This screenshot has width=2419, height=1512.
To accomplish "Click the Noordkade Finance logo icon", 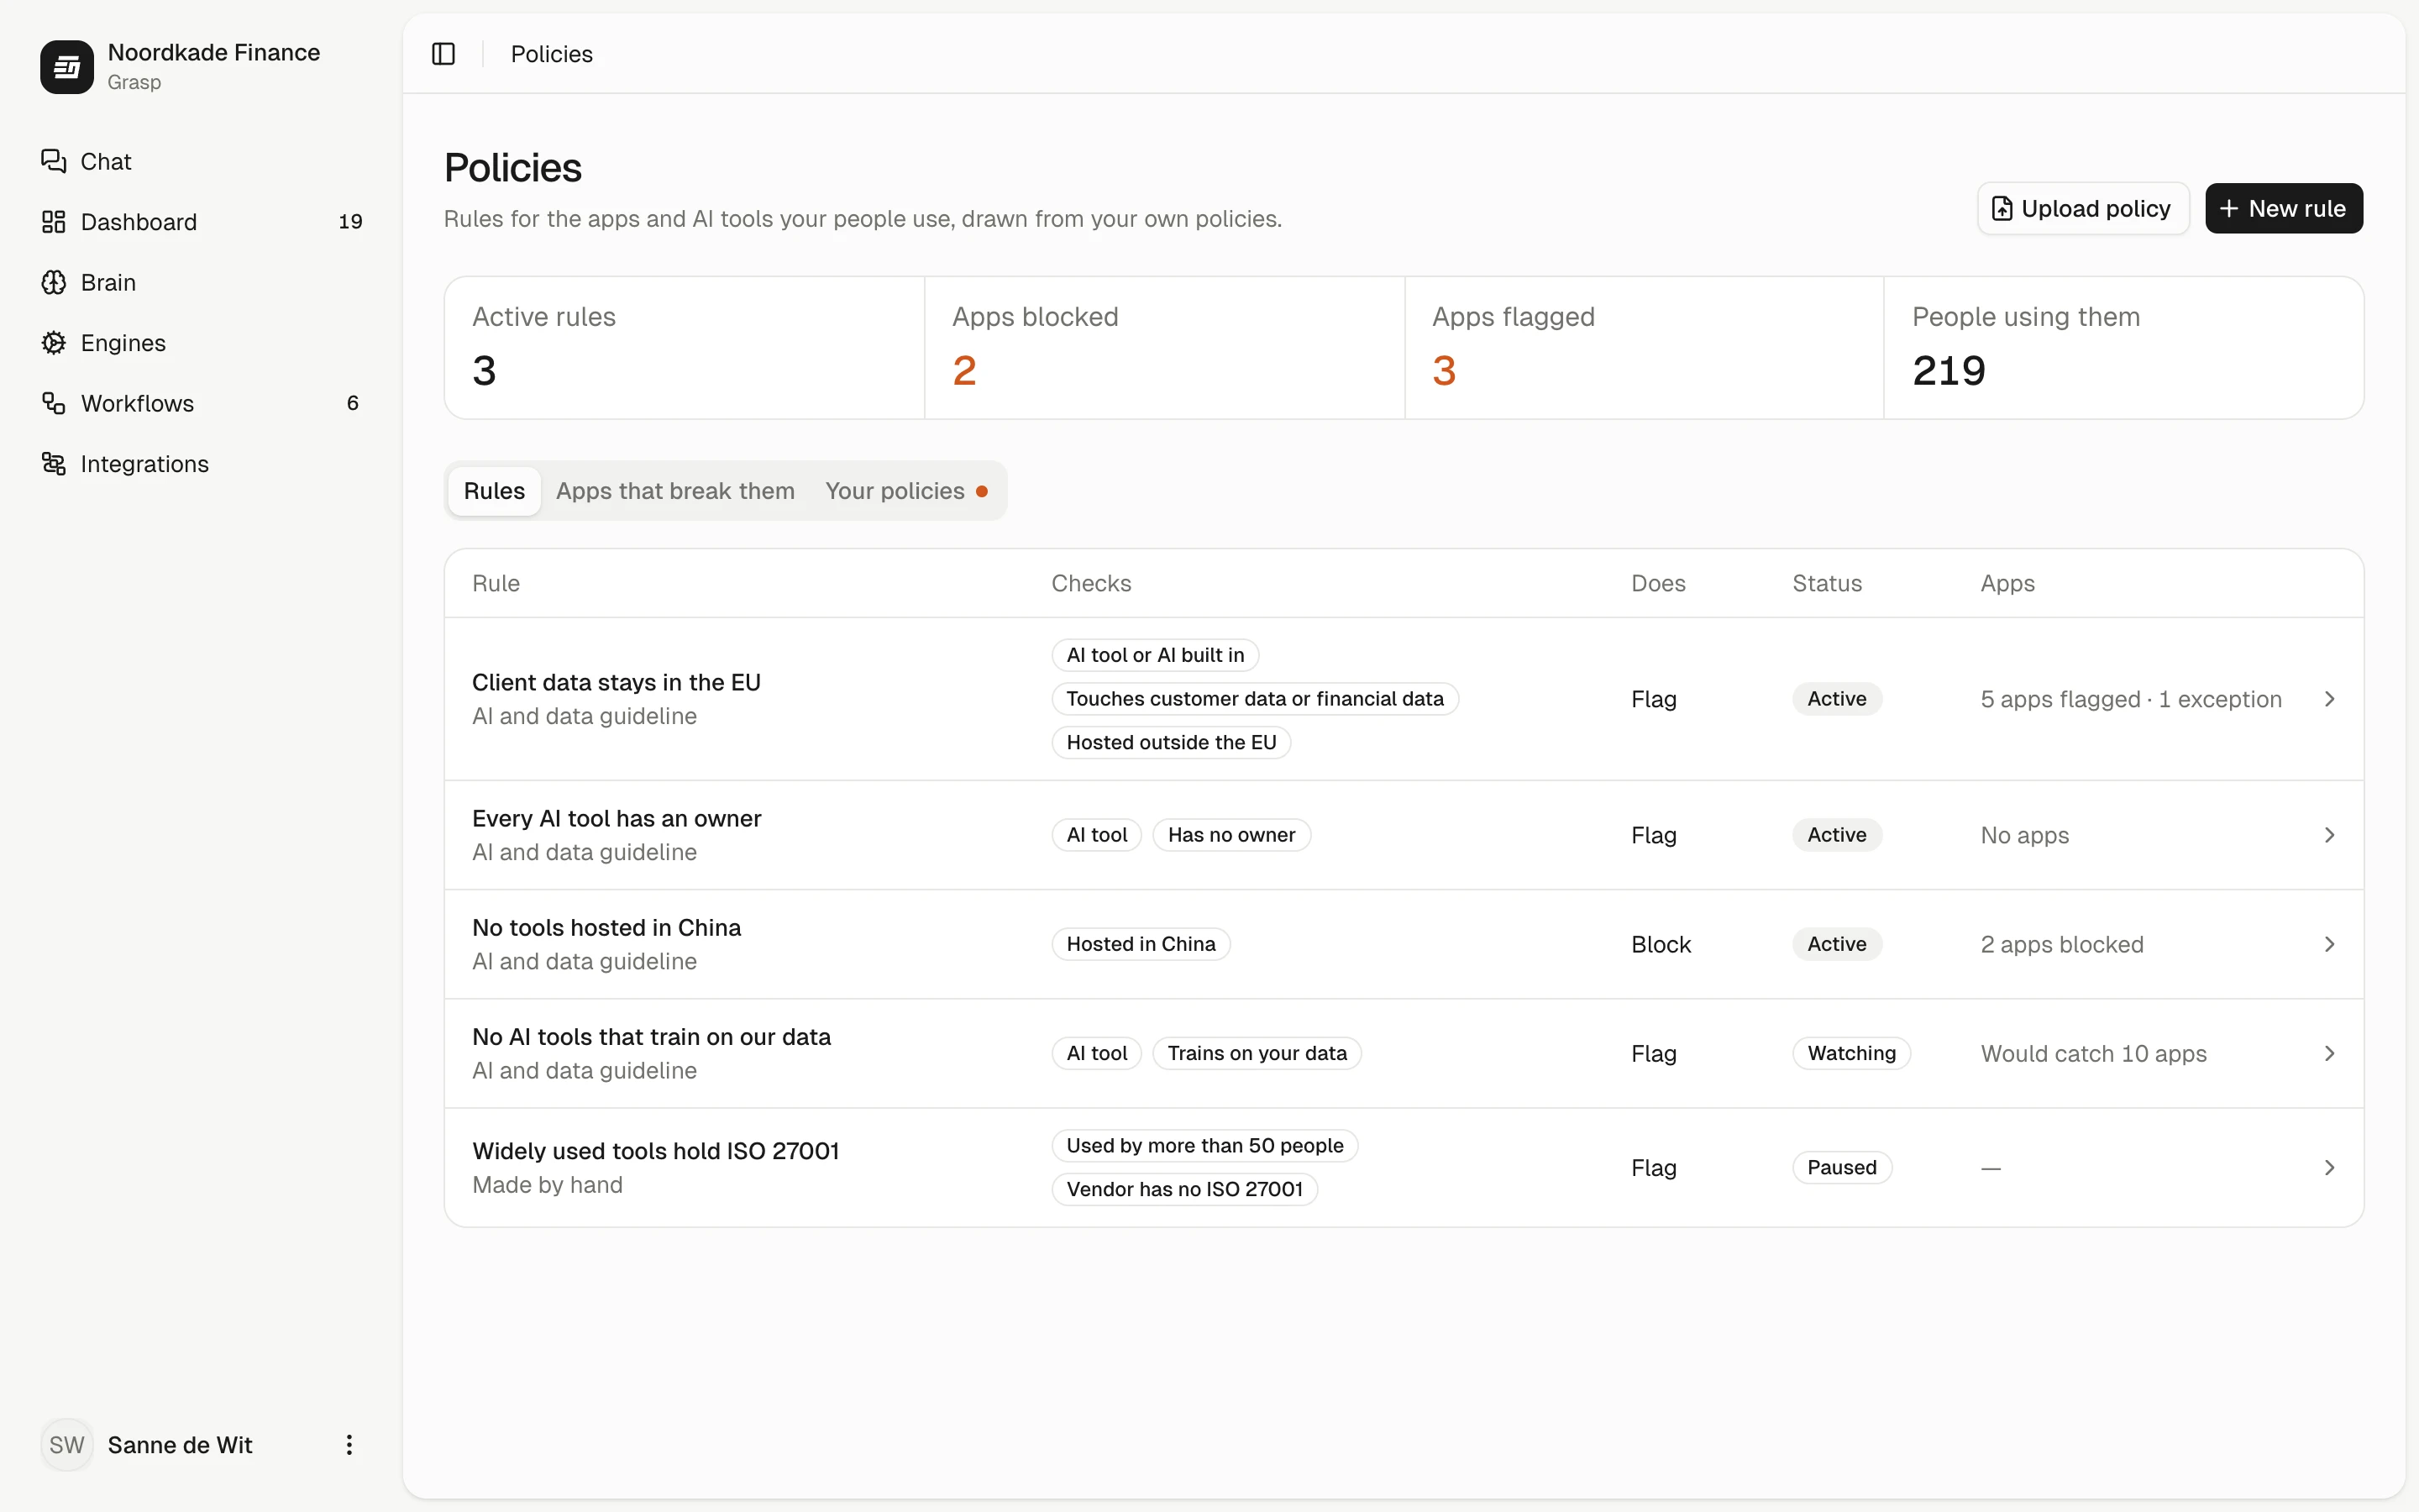I will tap(67, 67).
